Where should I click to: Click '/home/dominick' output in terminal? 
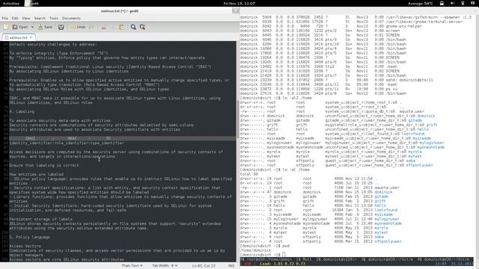coord(255,250)
